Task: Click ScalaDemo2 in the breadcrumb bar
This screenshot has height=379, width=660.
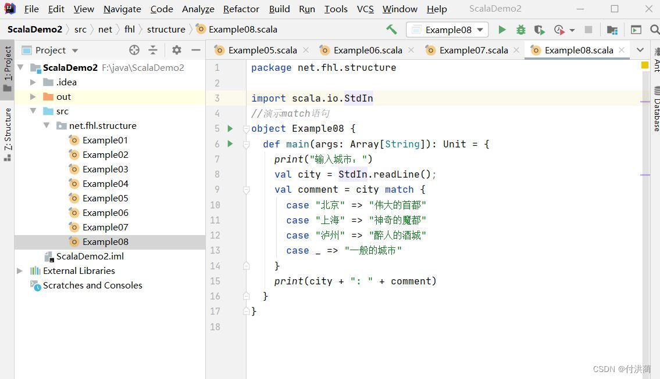Action: [x=34, y=30]
